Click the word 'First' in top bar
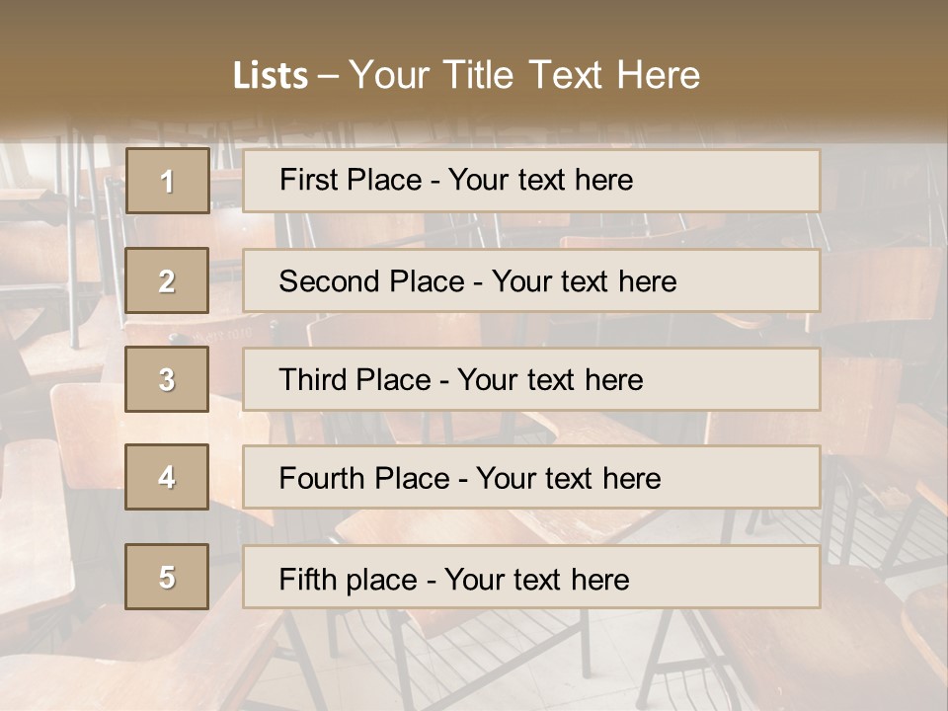948x711 pixels. tap(308, 180)
